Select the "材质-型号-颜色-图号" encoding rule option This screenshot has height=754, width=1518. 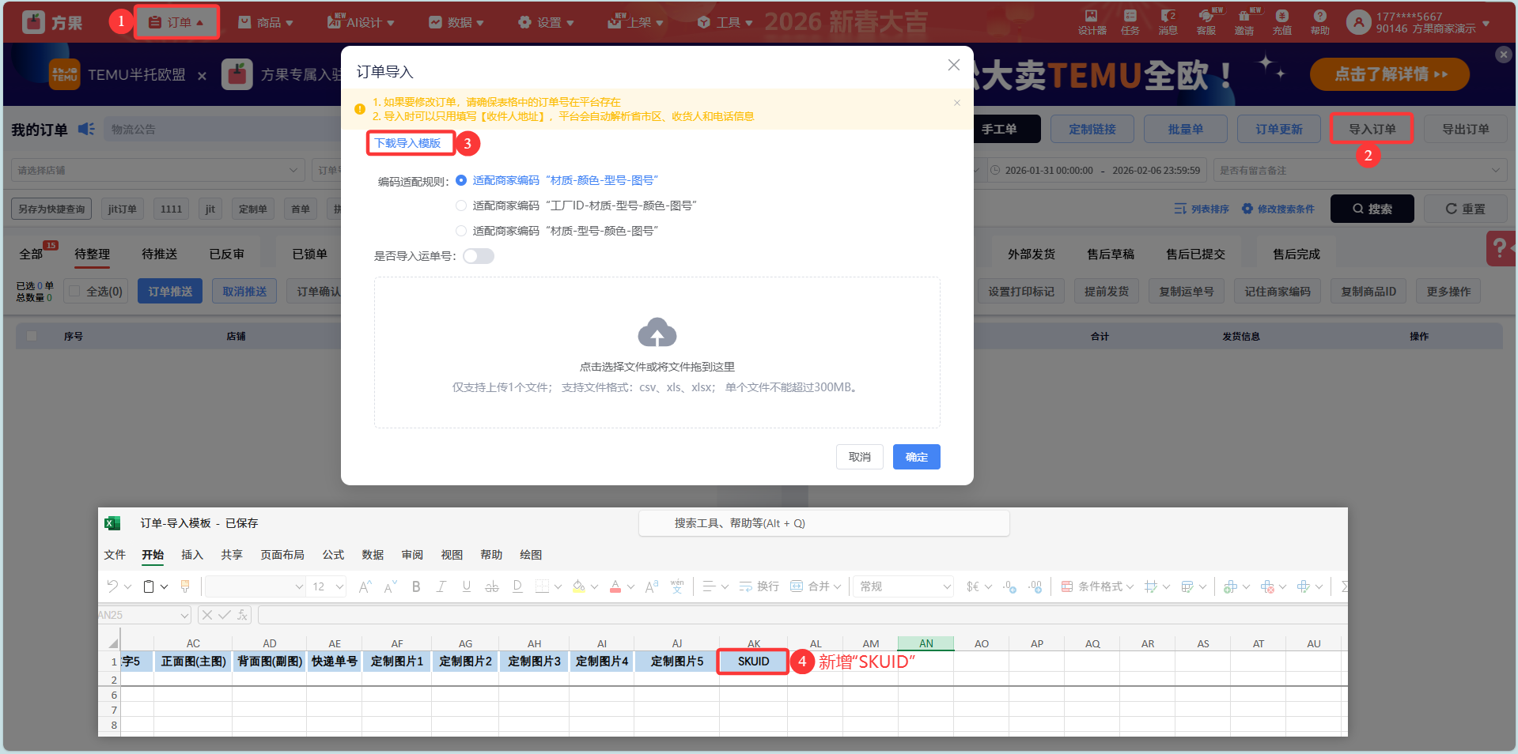[461, 231]
